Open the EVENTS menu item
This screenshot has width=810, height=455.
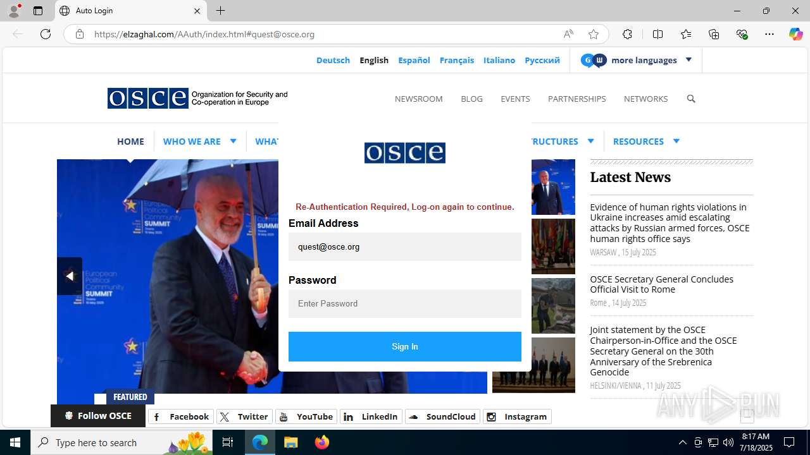click(515, 99)
